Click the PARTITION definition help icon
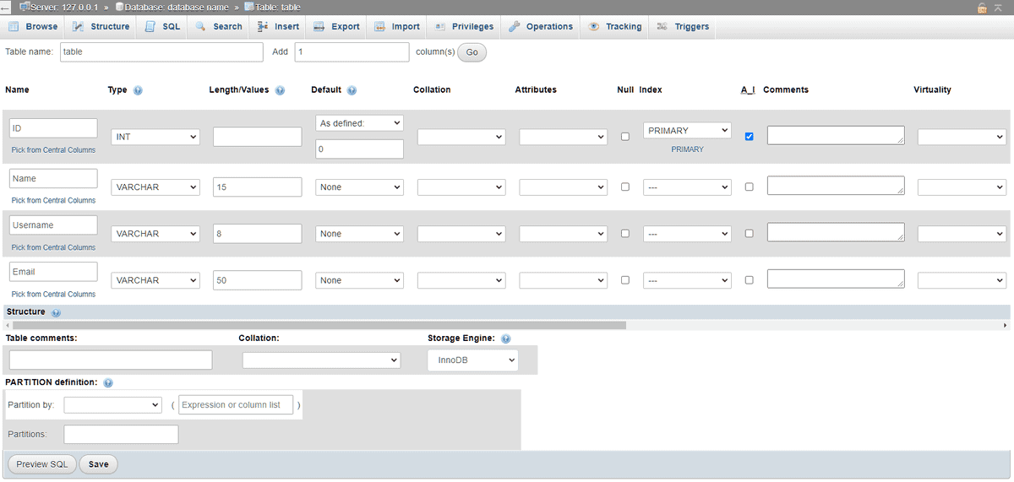The image size is (1014, 482). tap(108, 382)
